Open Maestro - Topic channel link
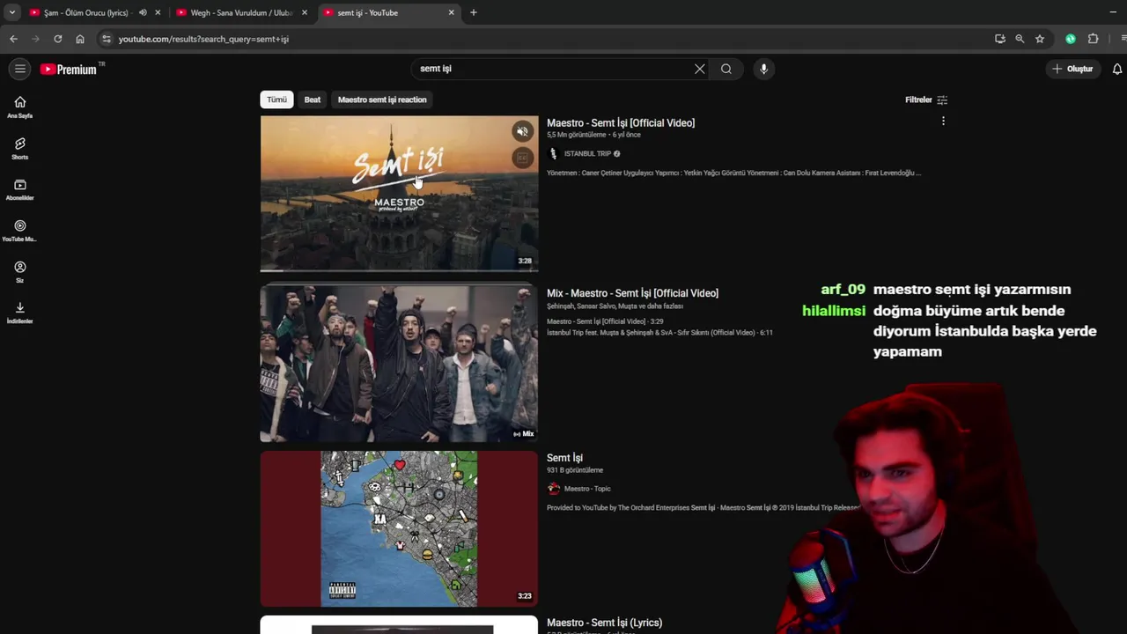The image size is (1127, 634). coord(587,489)
